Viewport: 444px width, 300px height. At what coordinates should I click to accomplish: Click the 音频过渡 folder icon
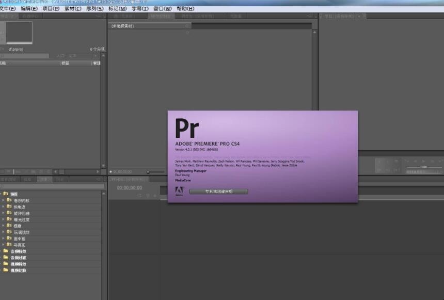(x=6, y=258)
